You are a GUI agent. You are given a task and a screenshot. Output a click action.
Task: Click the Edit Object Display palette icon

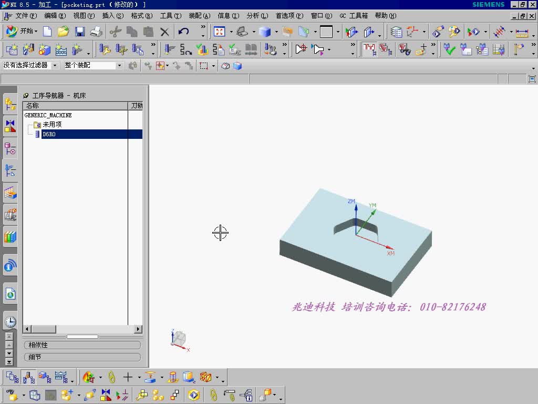(454, 32)
